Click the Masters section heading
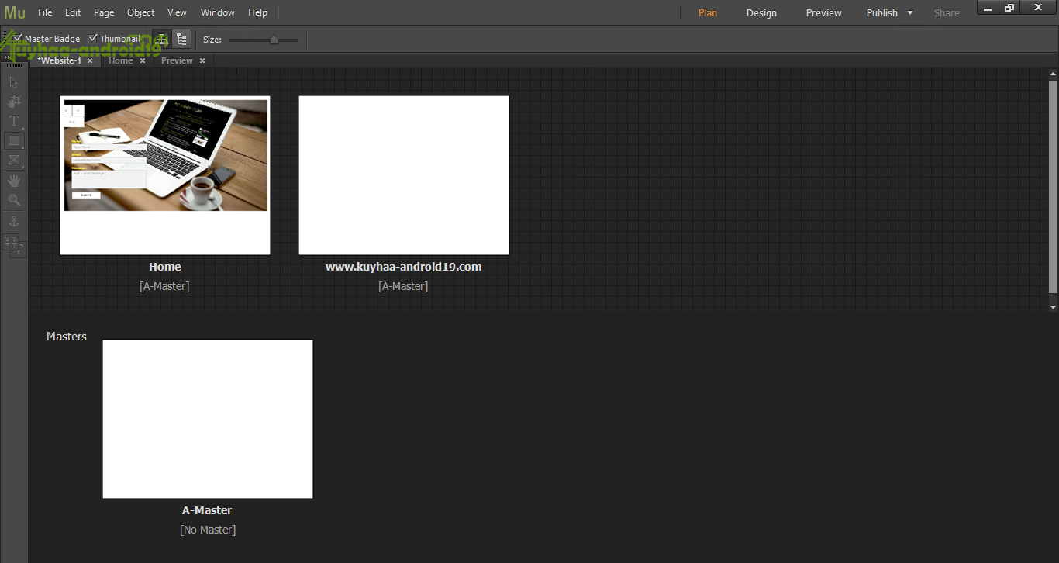Screen dimensions: 1059x563 [67, 337]
